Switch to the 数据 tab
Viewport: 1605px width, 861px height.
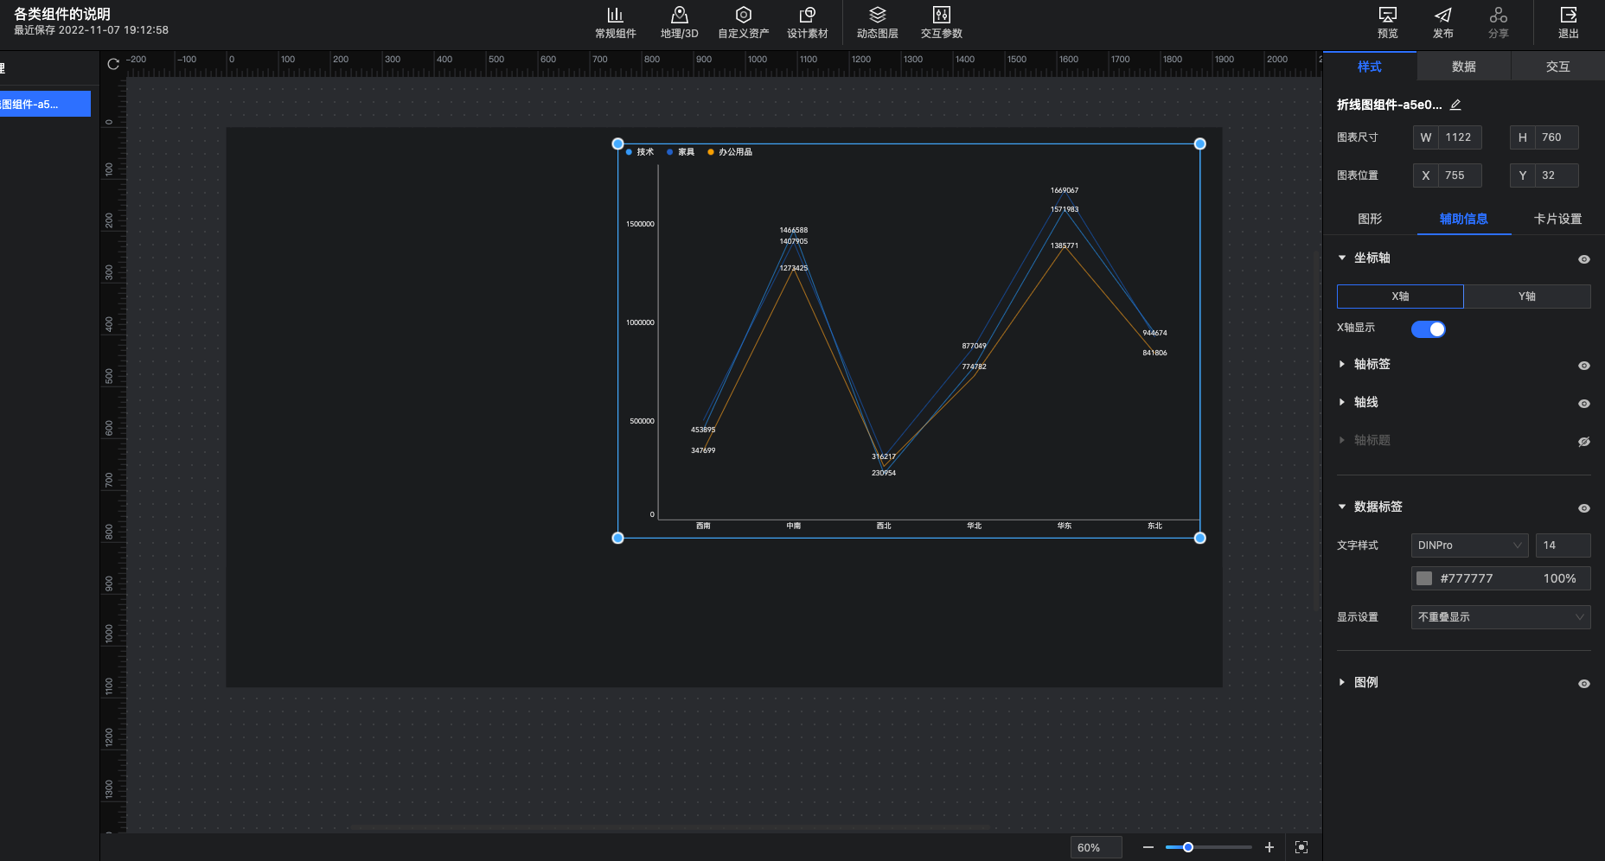1463,67
